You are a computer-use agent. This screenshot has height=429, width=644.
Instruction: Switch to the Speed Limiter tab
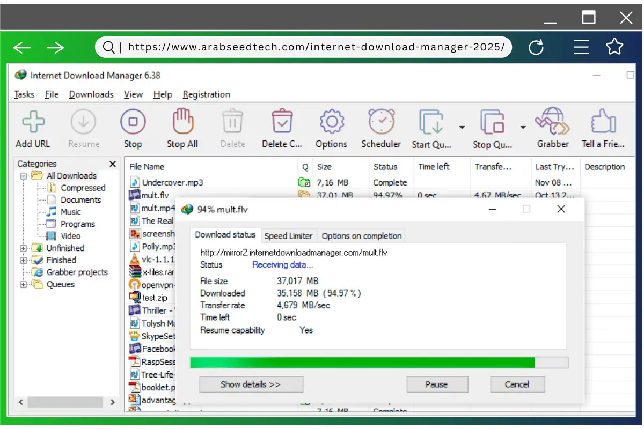pyautogui.click(x=289, y=236)
